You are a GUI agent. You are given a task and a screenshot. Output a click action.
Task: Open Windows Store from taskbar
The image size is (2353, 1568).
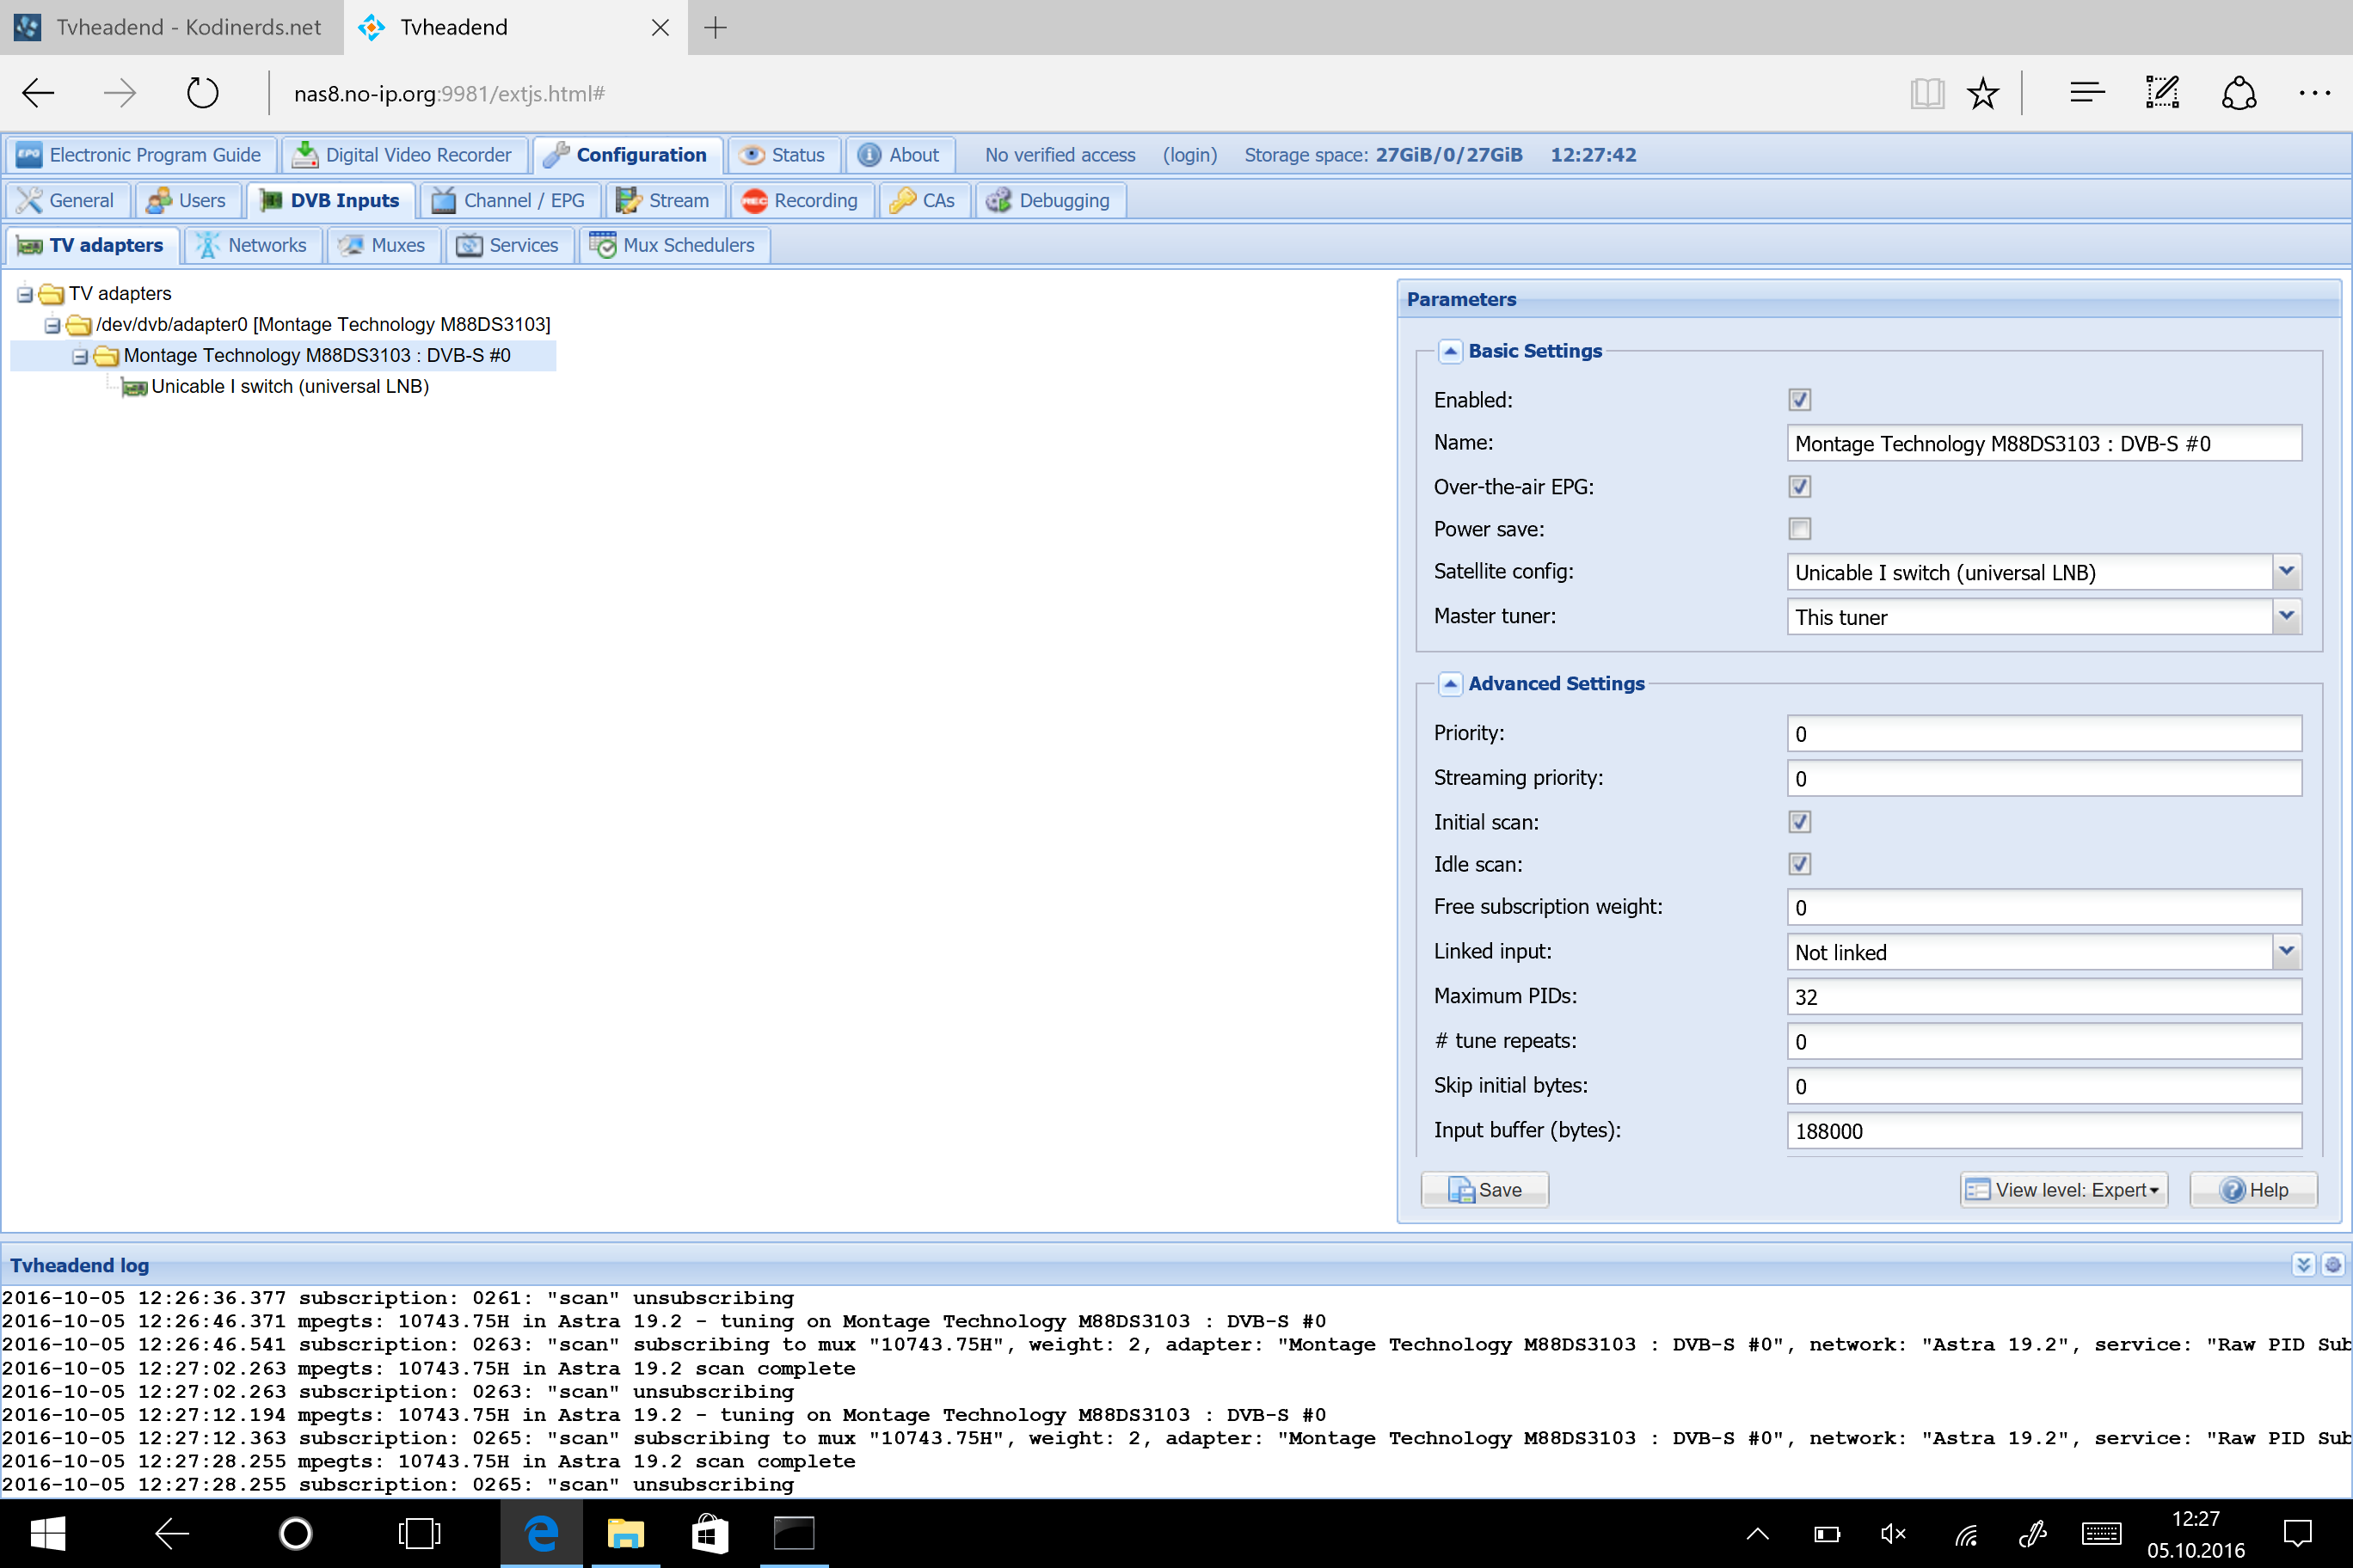click(710, 1533)
